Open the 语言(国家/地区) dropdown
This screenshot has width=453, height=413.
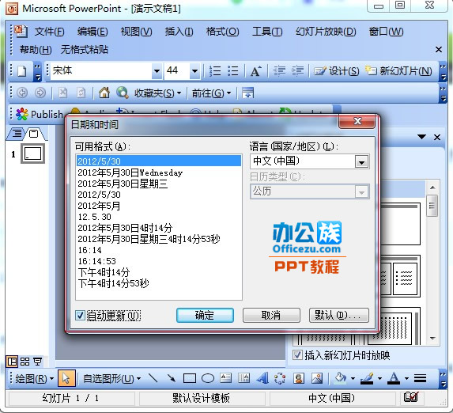361,161
